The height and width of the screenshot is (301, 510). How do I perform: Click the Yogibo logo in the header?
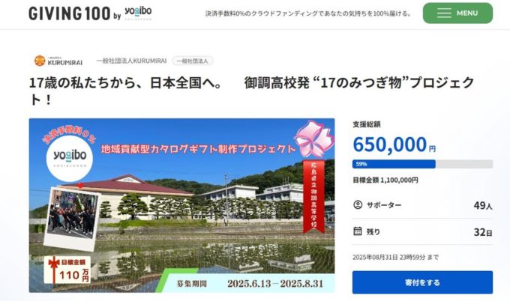click(x=138, y=12)
